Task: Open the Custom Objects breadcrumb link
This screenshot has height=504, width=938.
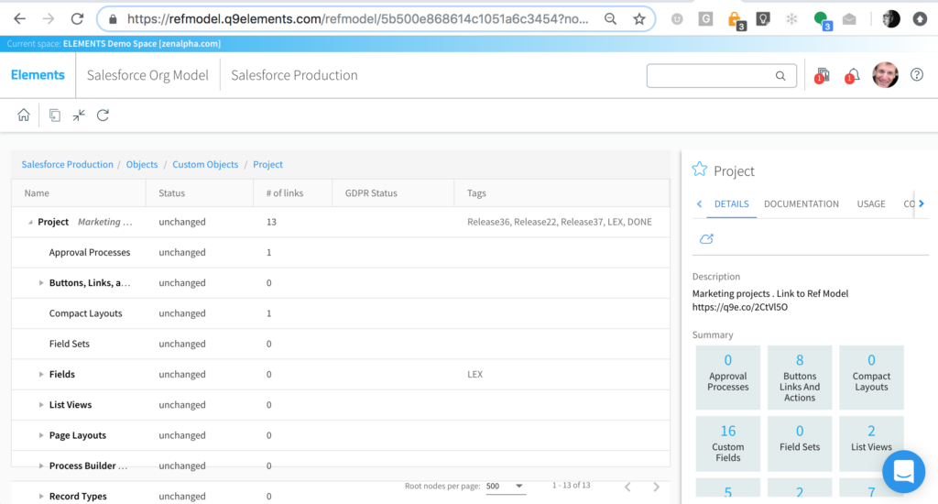Action: tap(205, 165)
